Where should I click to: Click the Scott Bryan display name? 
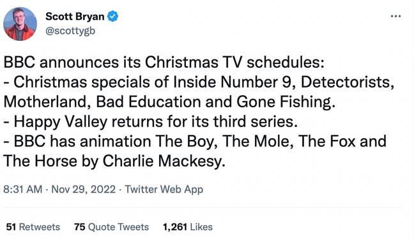75,17
